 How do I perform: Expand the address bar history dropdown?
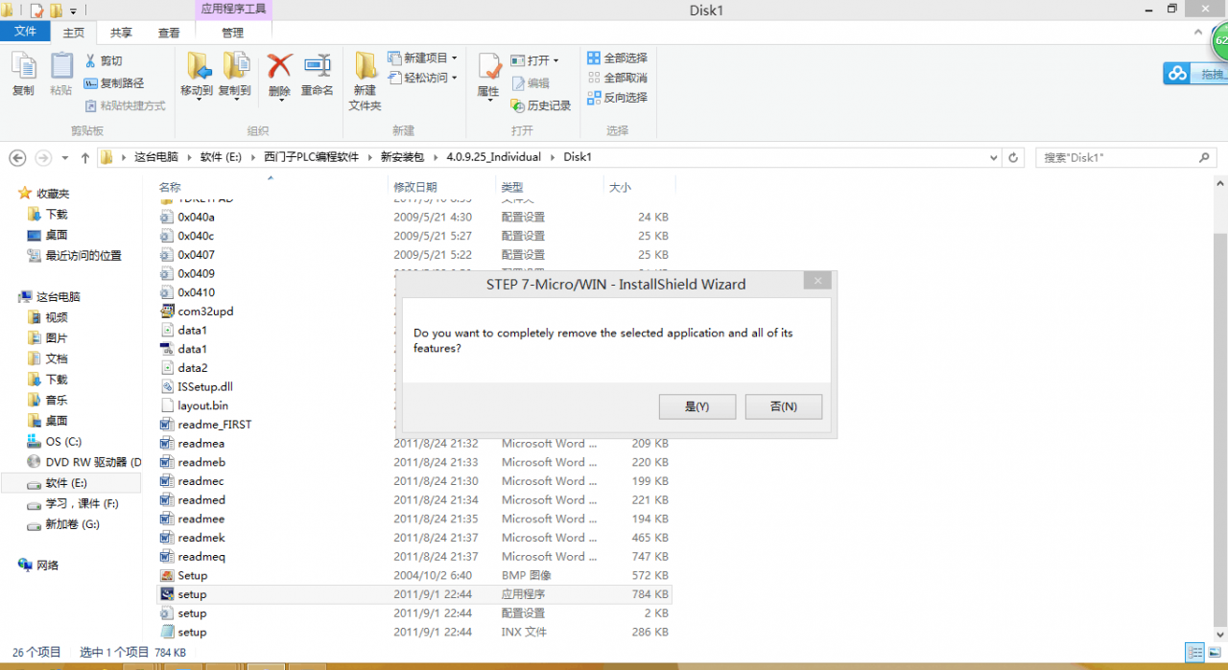pyautogui.click(x=994, y=157)
